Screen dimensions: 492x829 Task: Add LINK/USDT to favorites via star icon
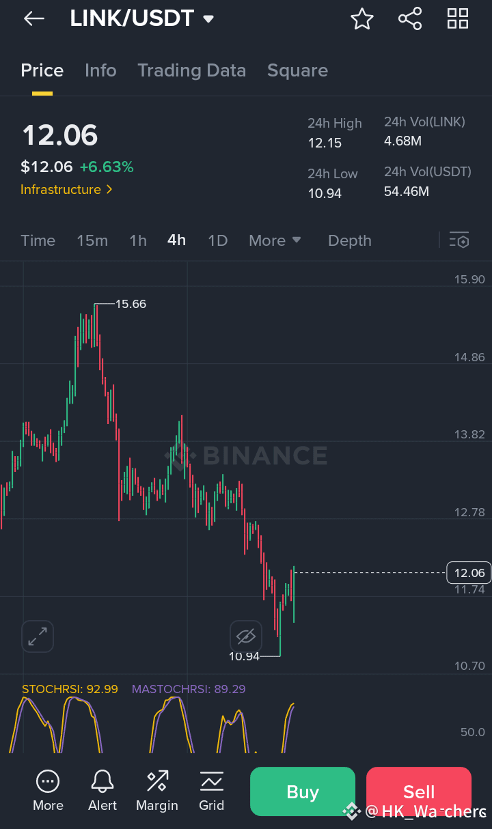[x=362, y=18]
